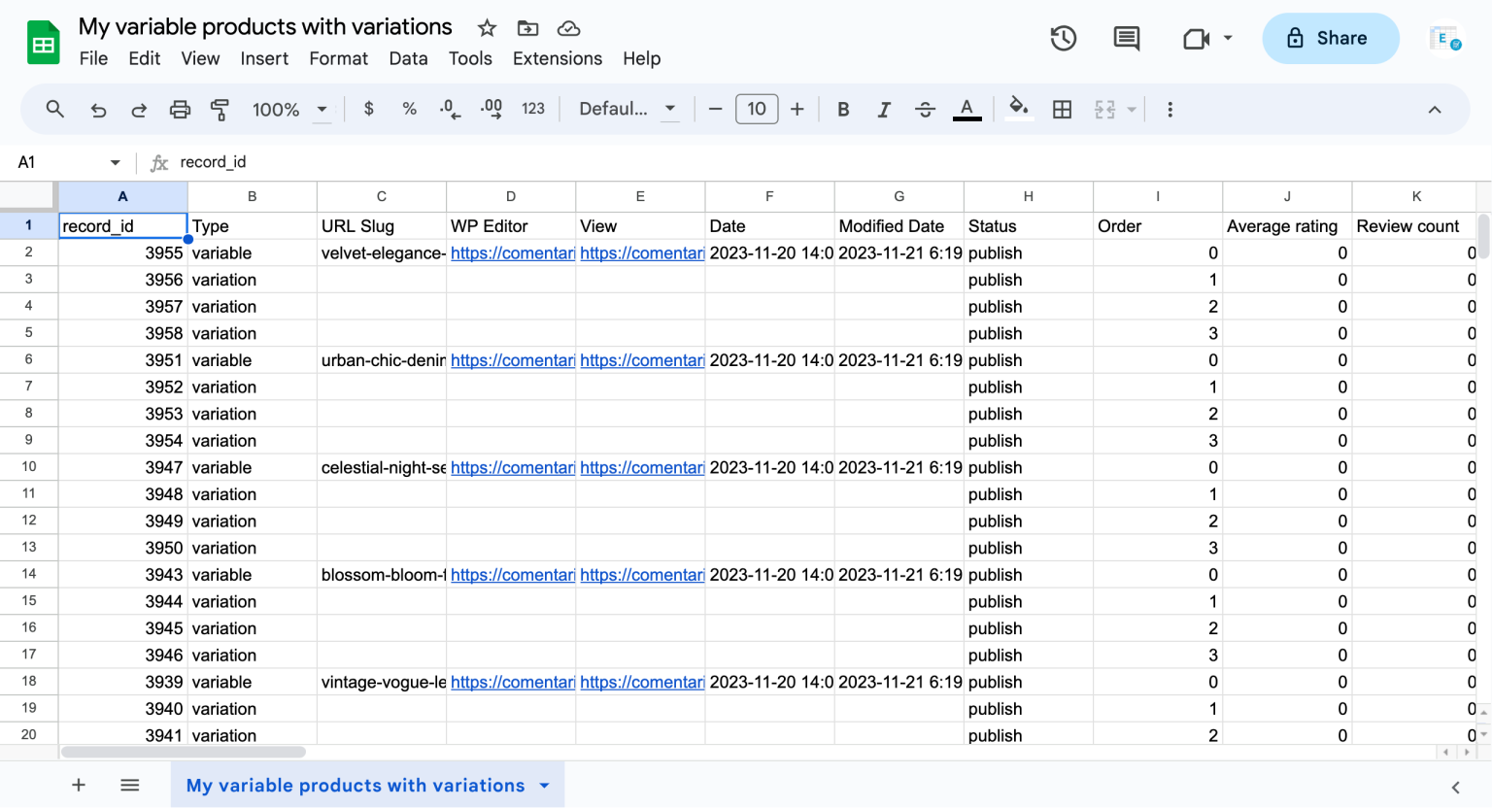The width and height of the screenshot is (1492, 808).
Task: Open the Fill color tool
Action: pyautogui.click(x=1018, y=109)
